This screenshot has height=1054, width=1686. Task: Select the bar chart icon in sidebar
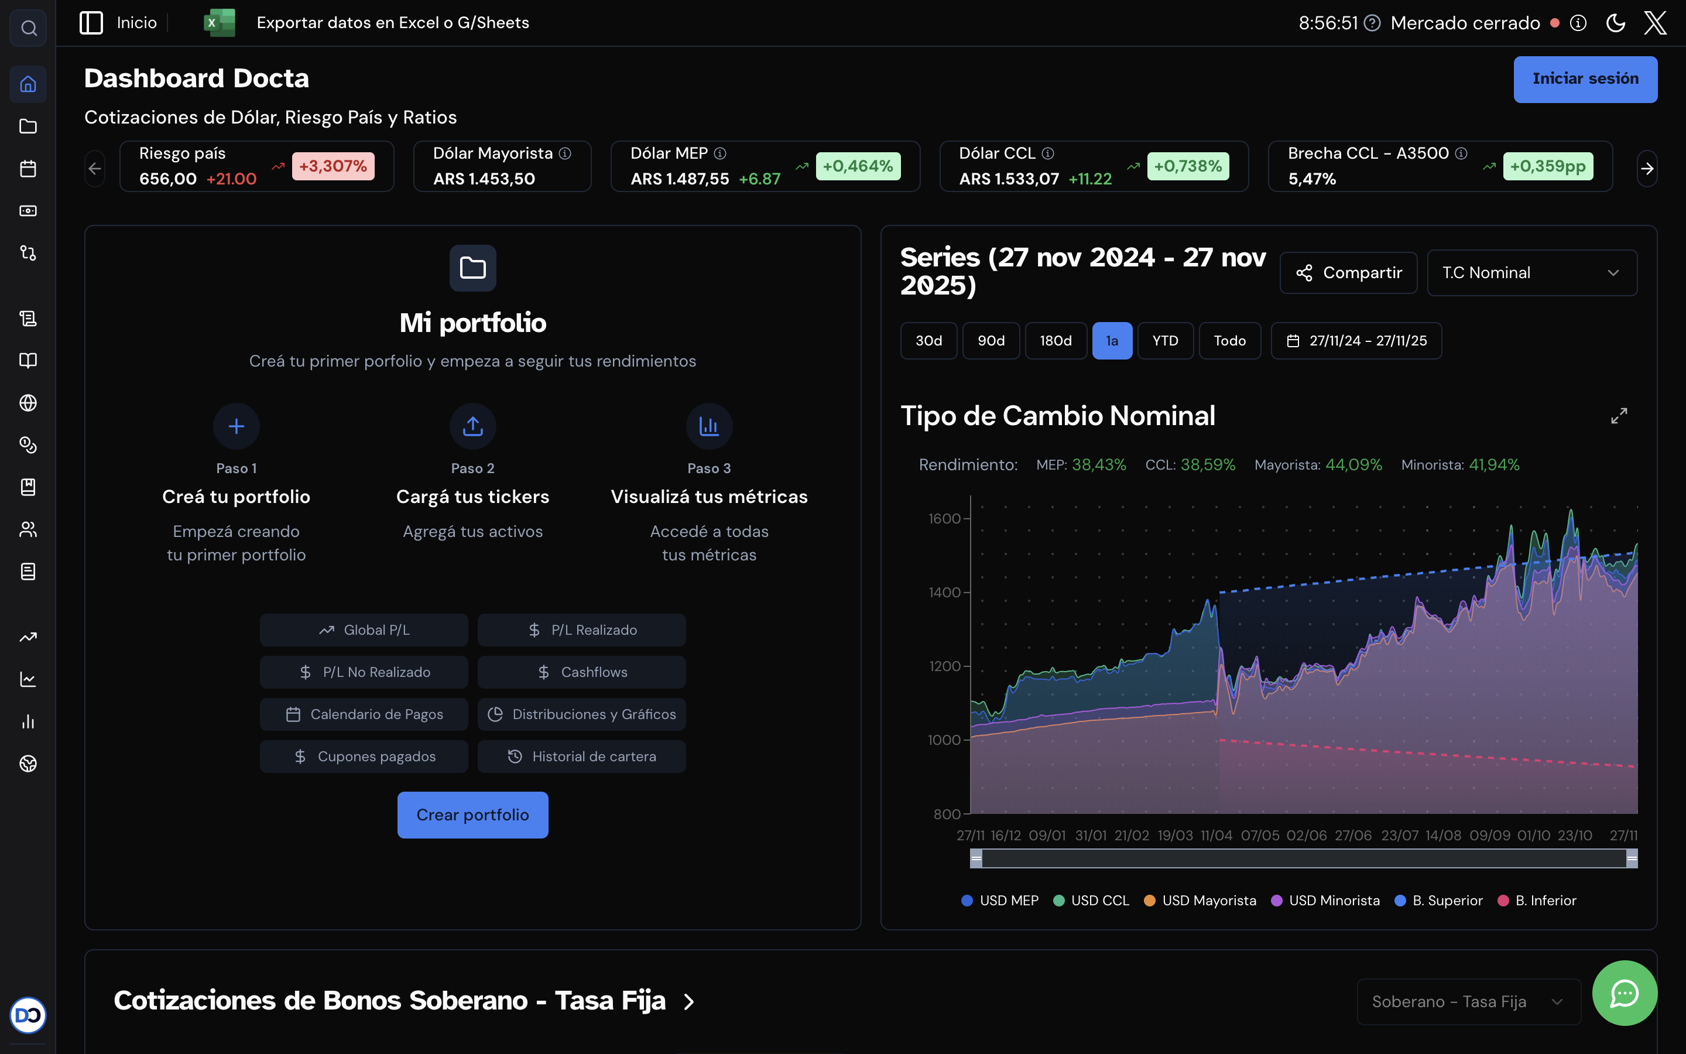point(28,722)
